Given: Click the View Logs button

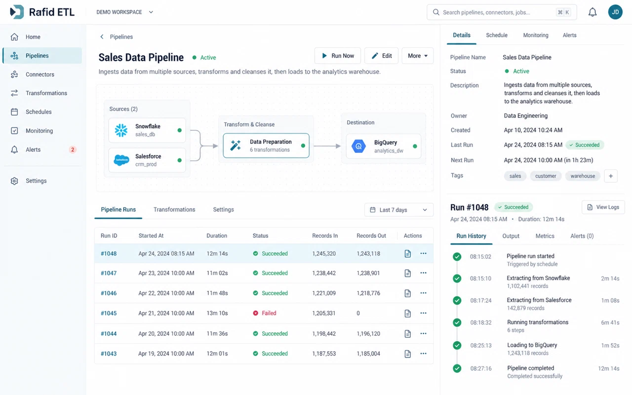Looking at the screenshot, I should (603, 207).
